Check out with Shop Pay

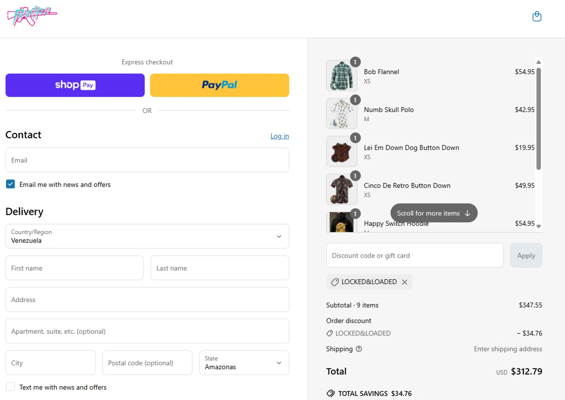[x=75, y=85]
